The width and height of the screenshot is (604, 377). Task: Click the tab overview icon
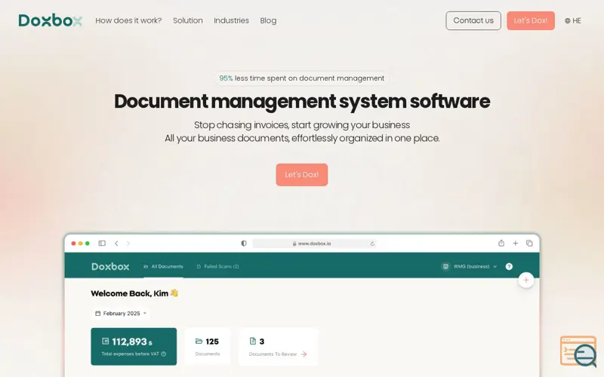click(x=529, y=243)
